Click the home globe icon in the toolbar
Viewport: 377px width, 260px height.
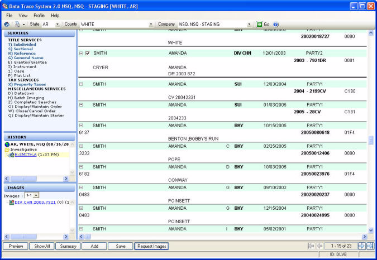[x=7, y=24]
